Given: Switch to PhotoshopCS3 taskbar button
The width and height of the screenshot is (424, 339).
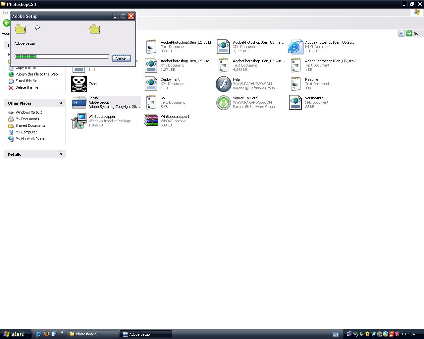Looking at the screenshot, I should (92, 334).
